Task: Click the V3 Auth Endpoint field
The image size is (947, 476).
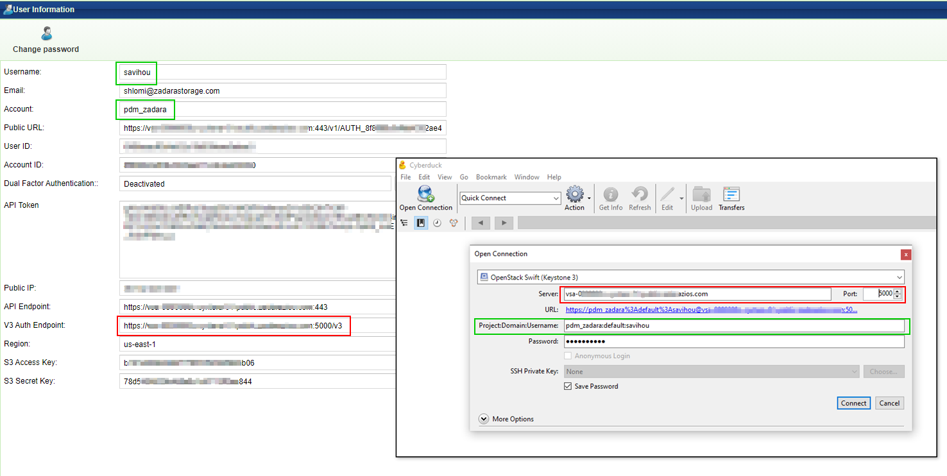Action: point(257,325)
